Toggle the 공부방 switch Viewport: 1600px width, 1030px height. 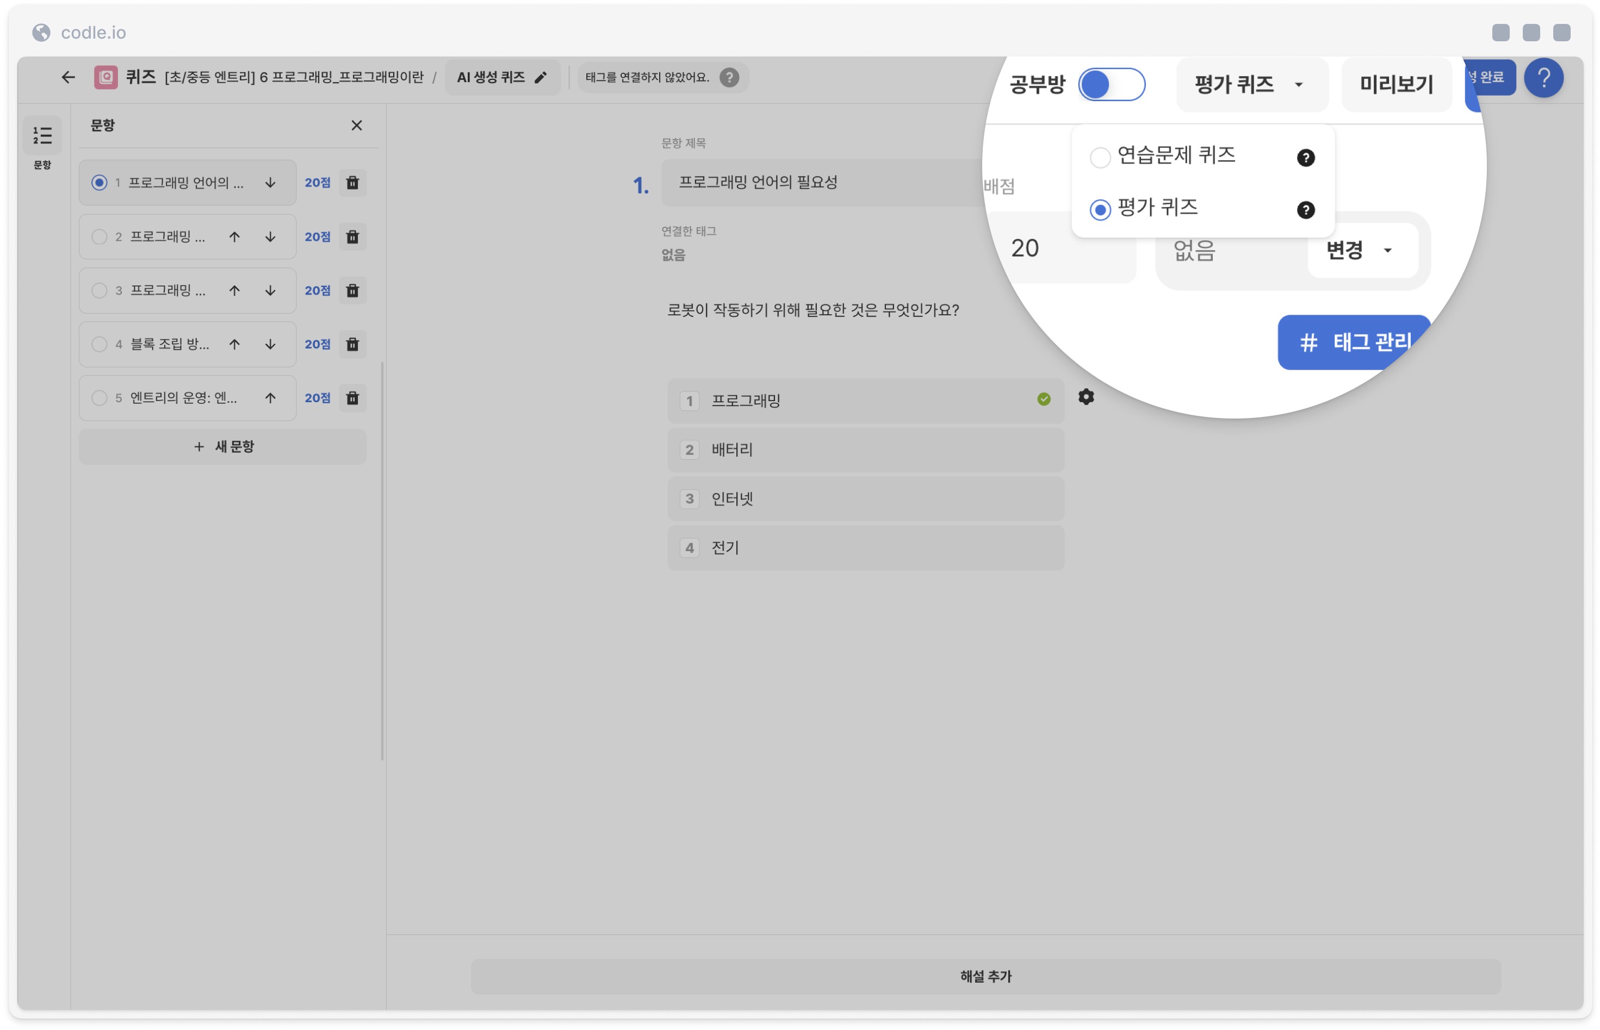(x=1112, y=84)
